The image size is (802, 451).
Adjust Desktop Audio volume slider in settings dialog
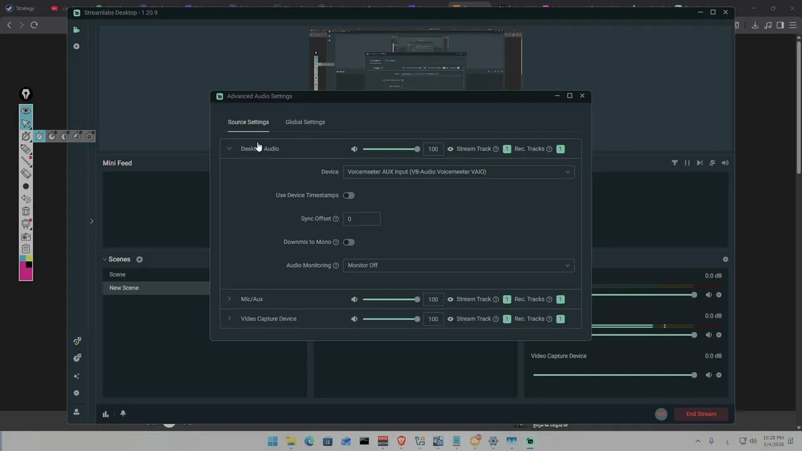(391, 149)
